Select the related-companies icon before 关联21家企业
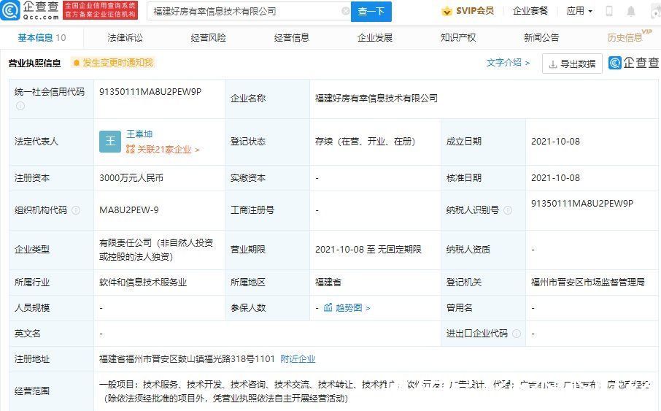The height and width of the screenshot is (411, 661). coord(131,149)
